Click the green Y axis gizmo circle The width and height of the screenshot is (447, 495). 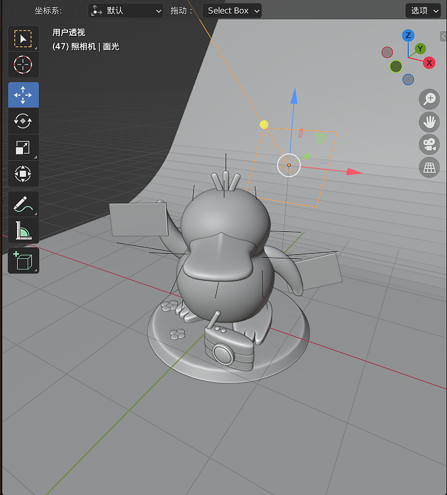(420, 49)
